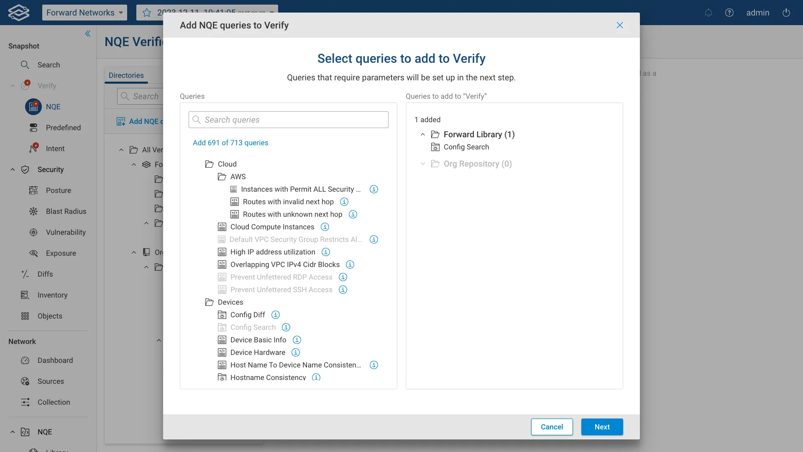
Task: Click info icon beside Config Search in Devices
Action: click(x=286, y=327)
